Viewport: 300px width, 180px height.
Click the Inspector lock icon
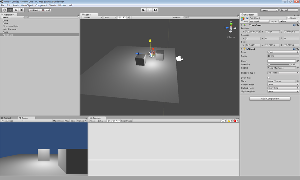click(x=295, y=15)
